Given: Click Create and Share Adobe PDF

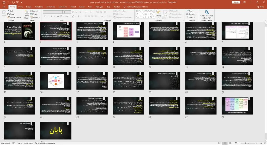Looking at the screenshot, I should click(x=207, y=14).
